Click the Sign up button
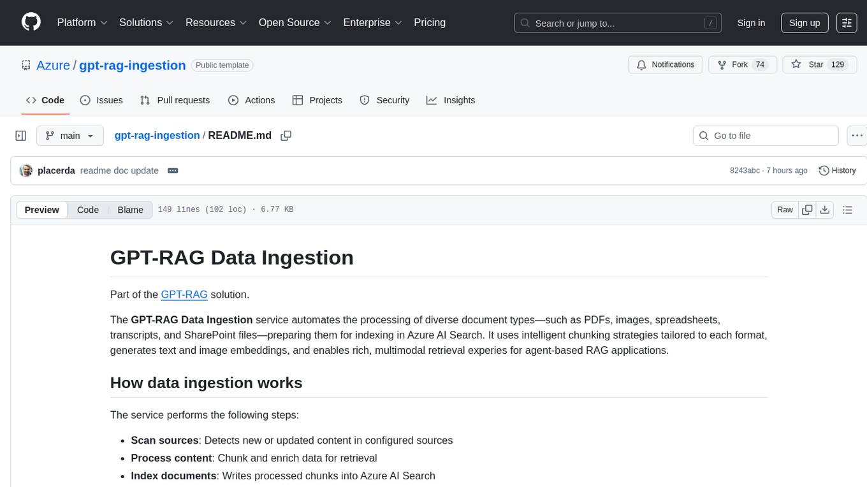The width and height of the screenshot is (867, 487). [x=805, y=23]
